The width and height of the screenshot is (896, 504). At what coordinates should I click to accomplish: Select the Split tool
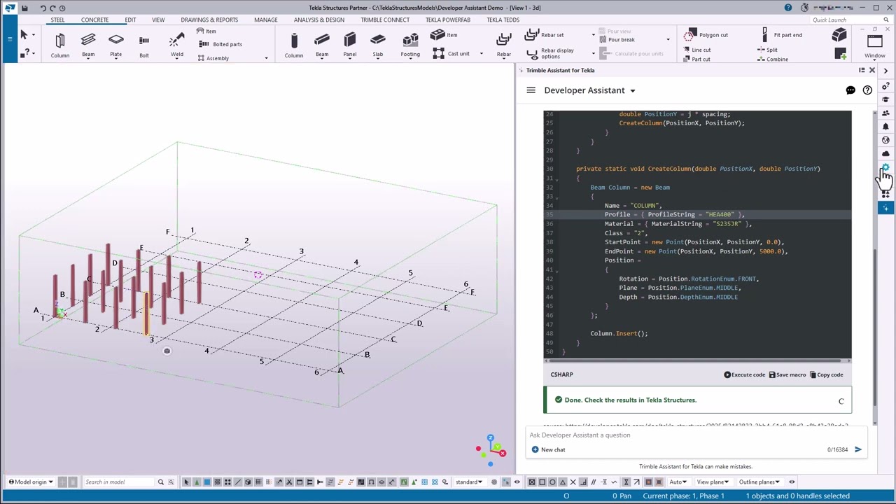pos(768,50)
